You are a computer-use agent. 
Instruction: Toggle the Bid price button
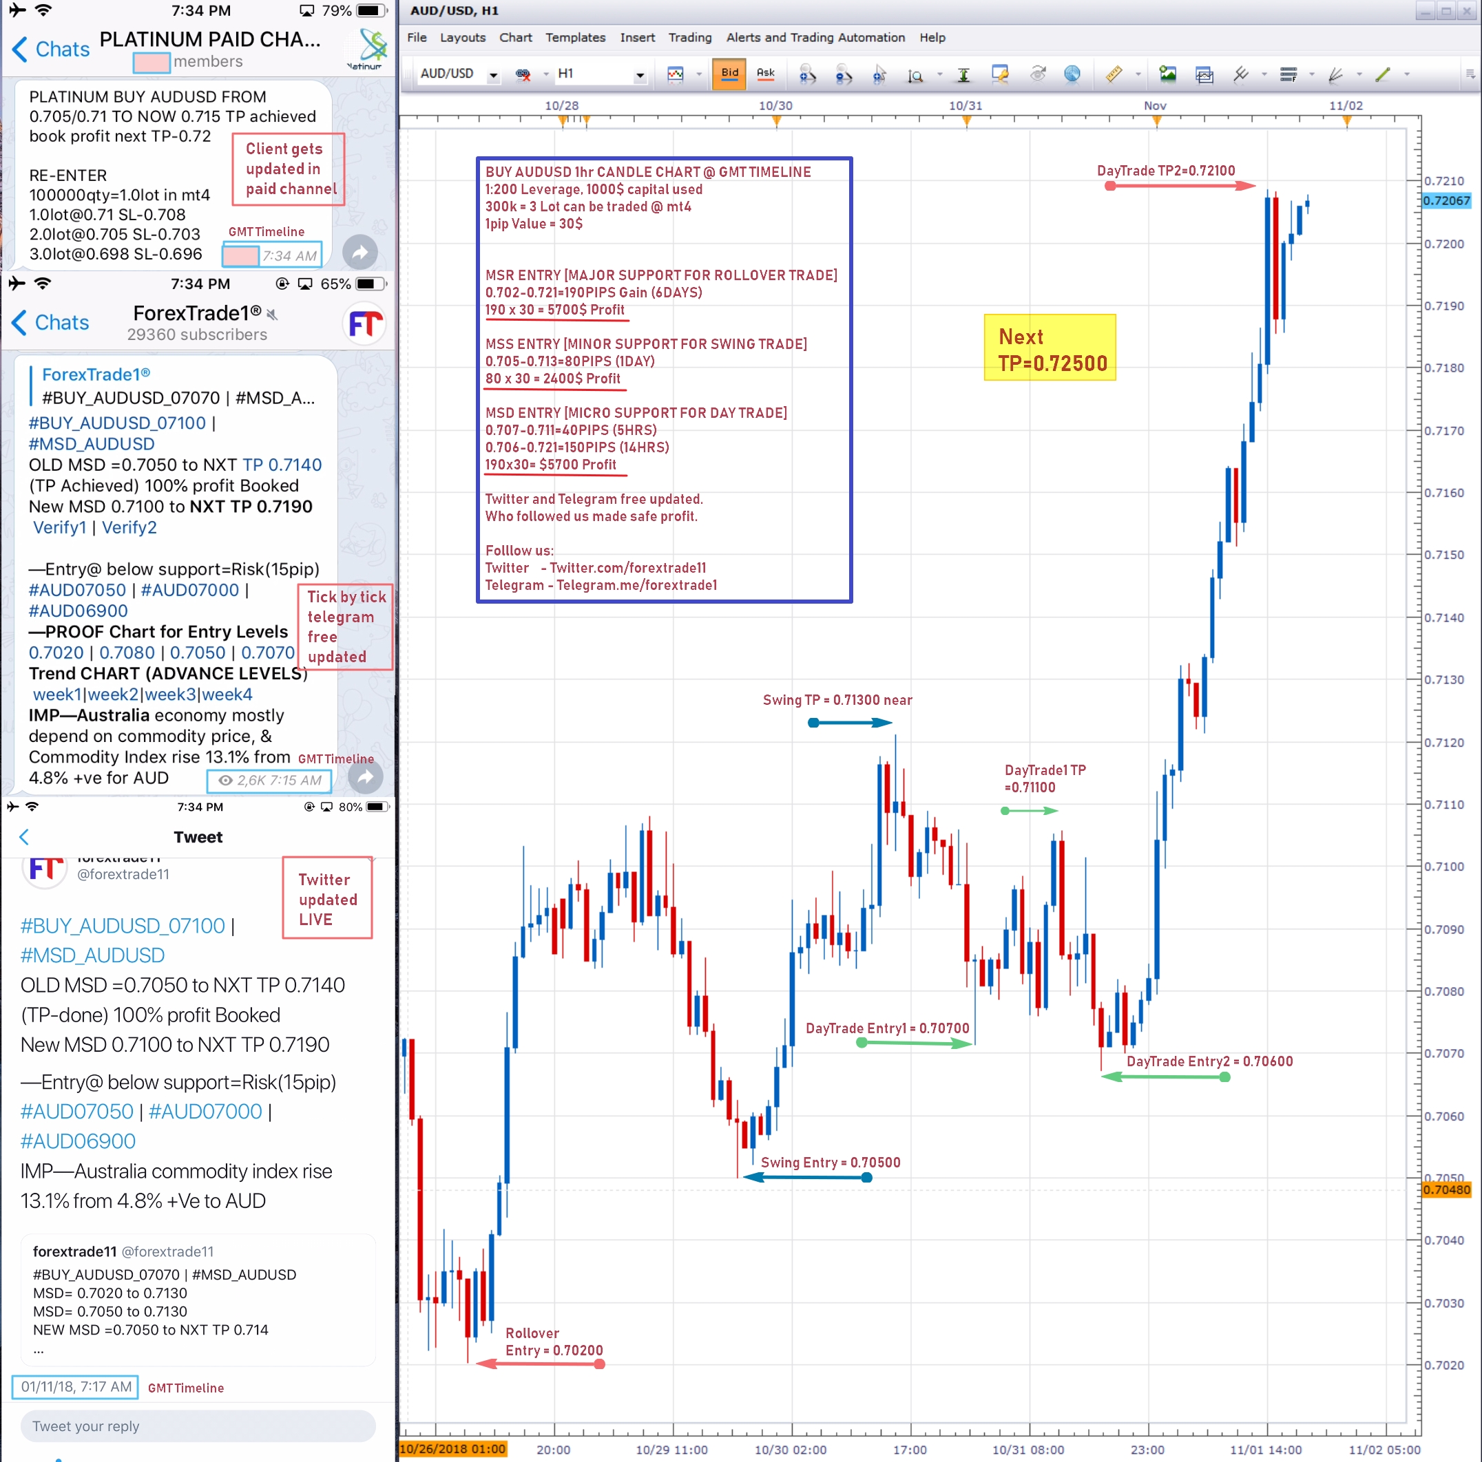(729, 74)
